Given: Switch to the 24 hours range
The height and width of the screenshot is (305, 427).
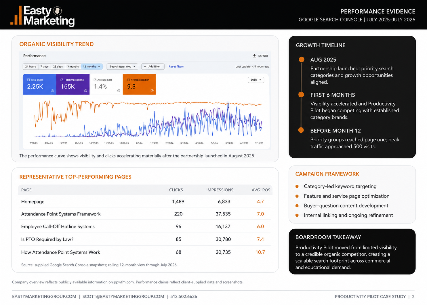Looking at the screenshot, I should tap(30, 66).
